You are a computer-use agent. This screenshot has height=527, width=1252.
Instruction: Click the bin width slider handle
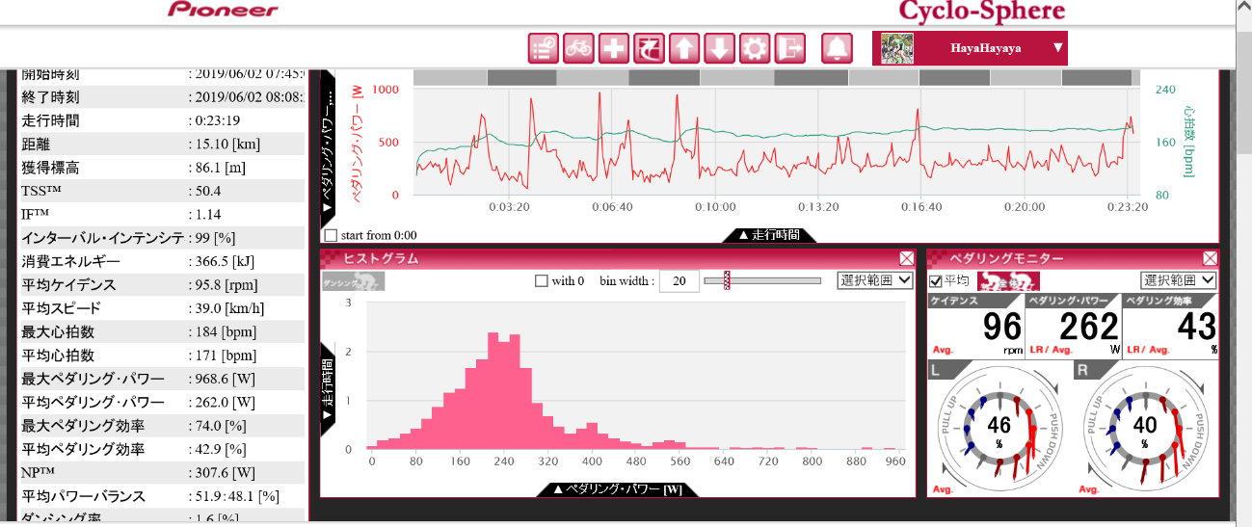coord(727,280)
